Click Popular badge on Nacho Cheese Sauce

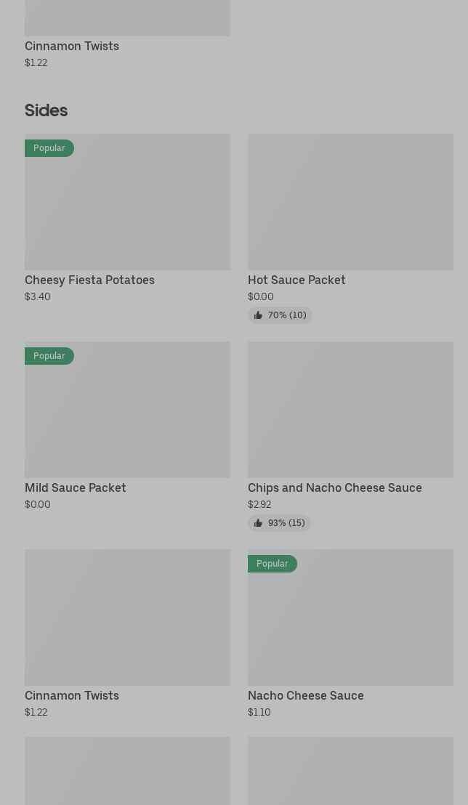[x=273, y=564]
